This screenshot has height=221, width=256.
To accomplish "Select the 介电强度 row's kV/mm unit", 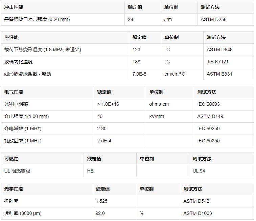I will (157, 116).
